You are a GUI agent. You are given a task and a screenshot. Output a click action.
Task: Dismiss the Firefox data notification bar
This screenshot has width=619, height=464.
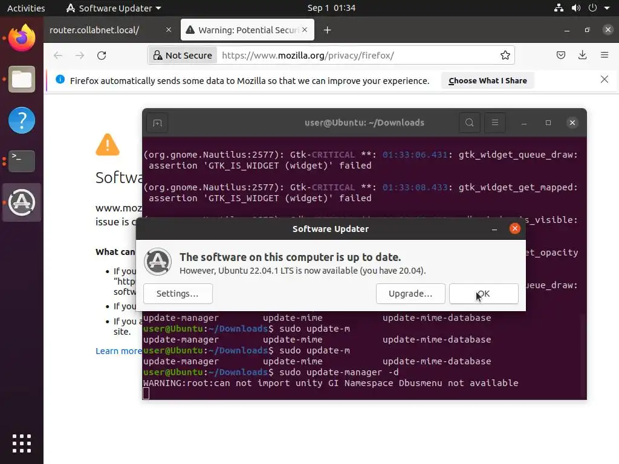pyautogui.click(x=604, y=79)
